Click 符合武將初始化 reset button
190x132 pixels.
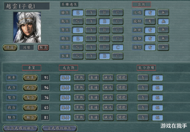(20, 128)
